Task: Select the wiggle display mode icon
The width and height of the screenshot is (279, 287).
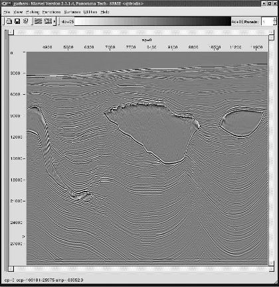Action: [38, 21]
